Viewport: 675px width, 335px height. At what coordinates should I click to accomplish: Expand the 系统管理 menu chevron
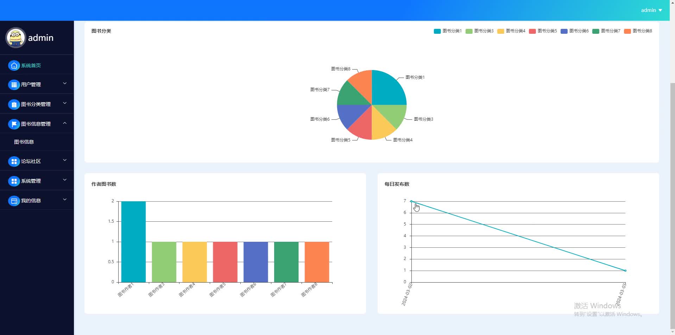[65, 180]
